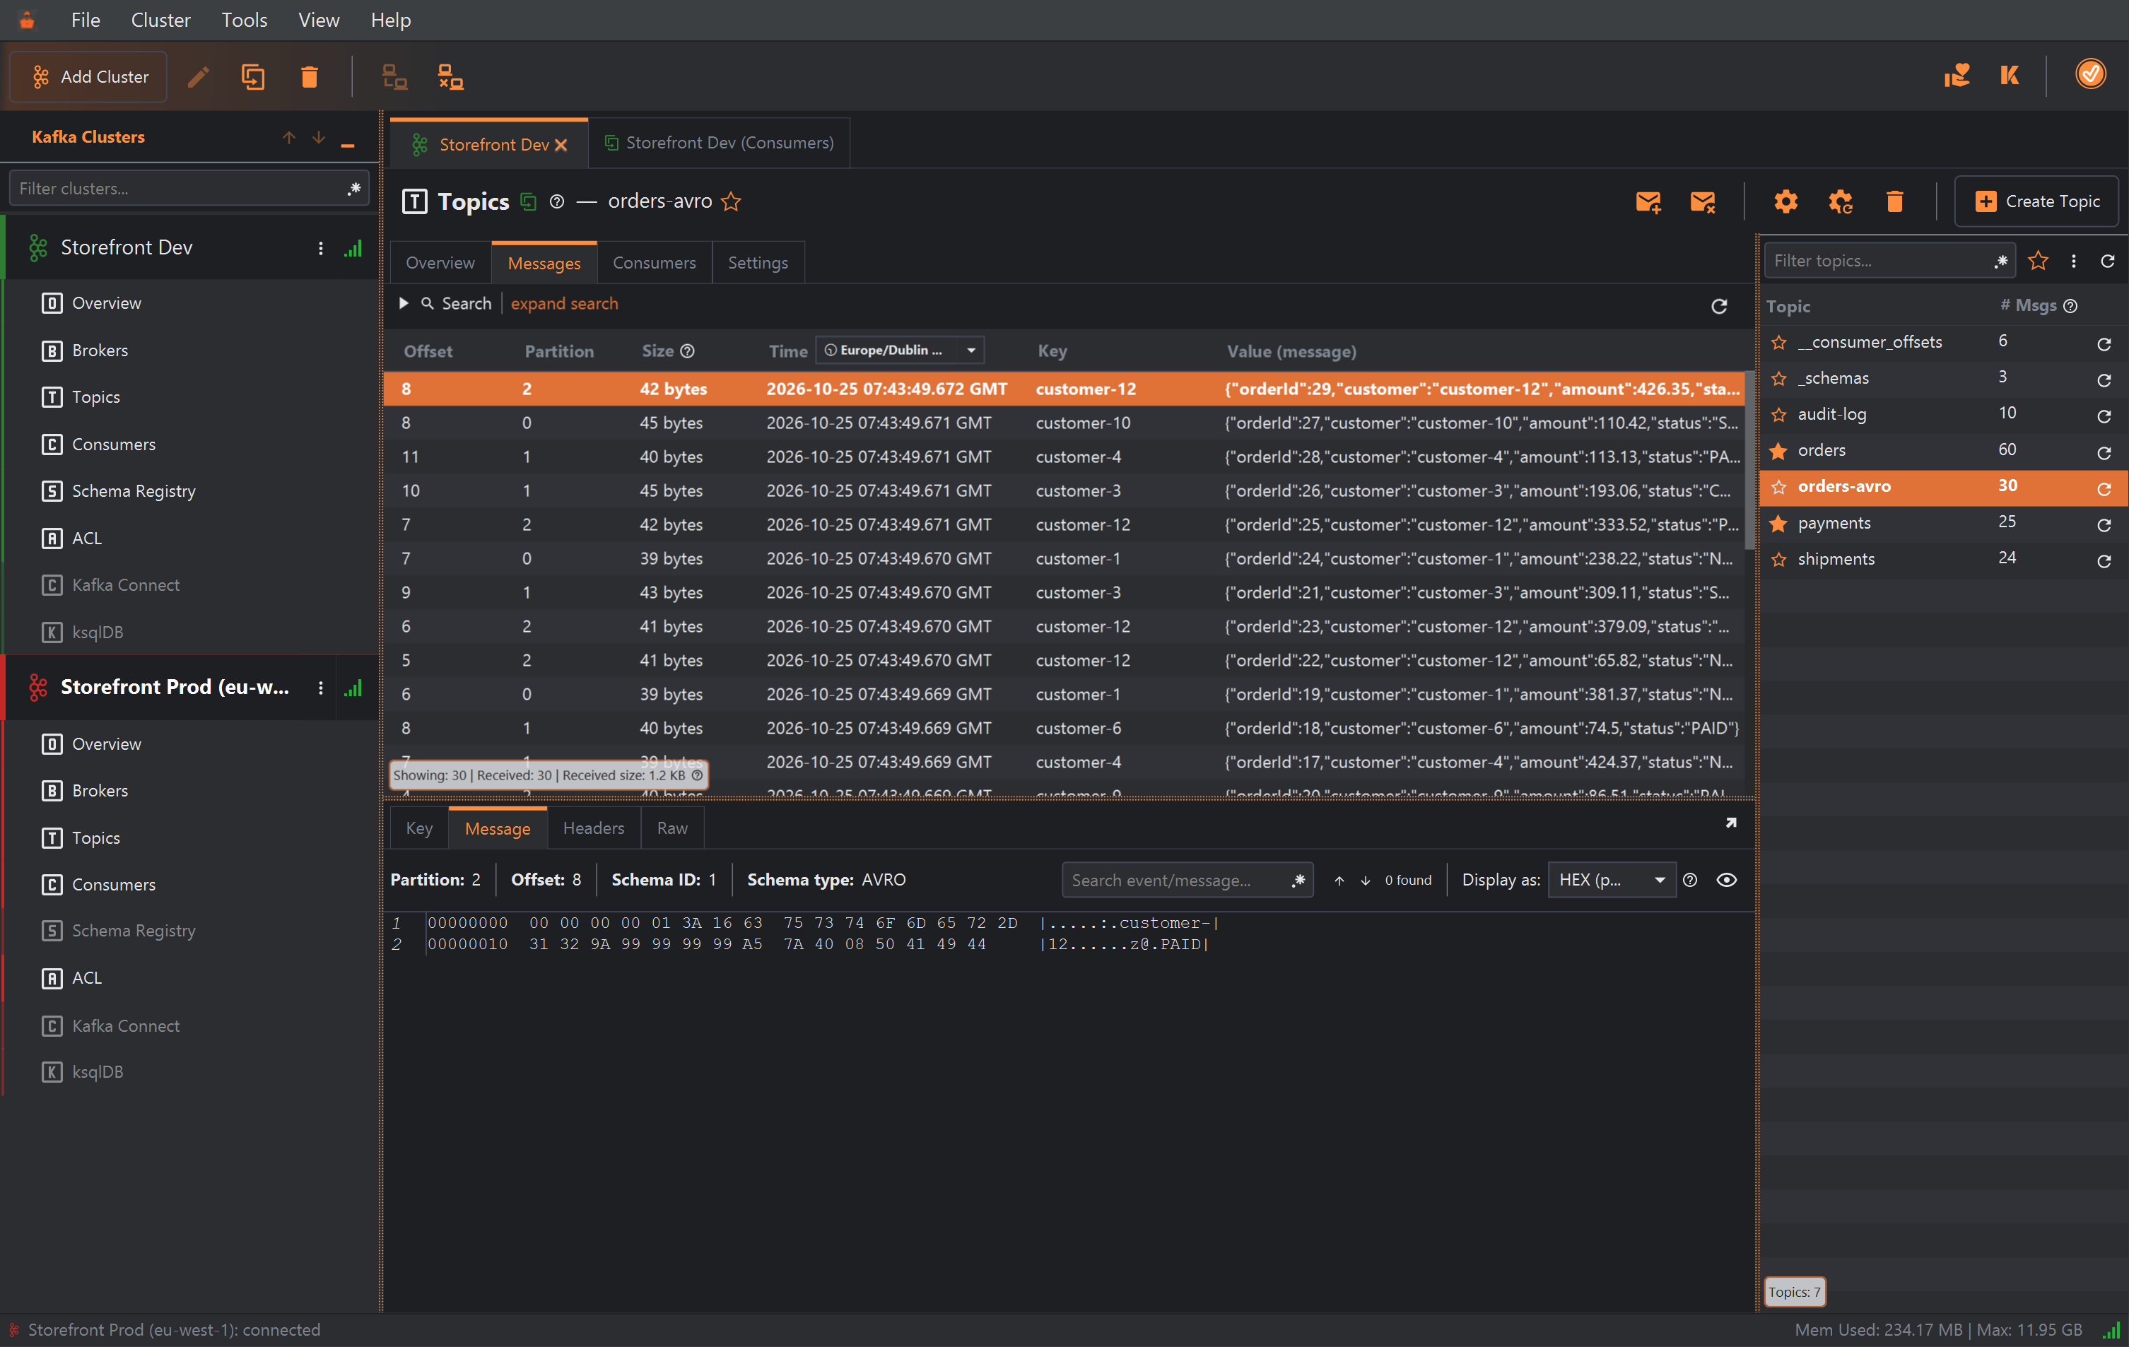Click the expand search link

(x=564, y=303)
